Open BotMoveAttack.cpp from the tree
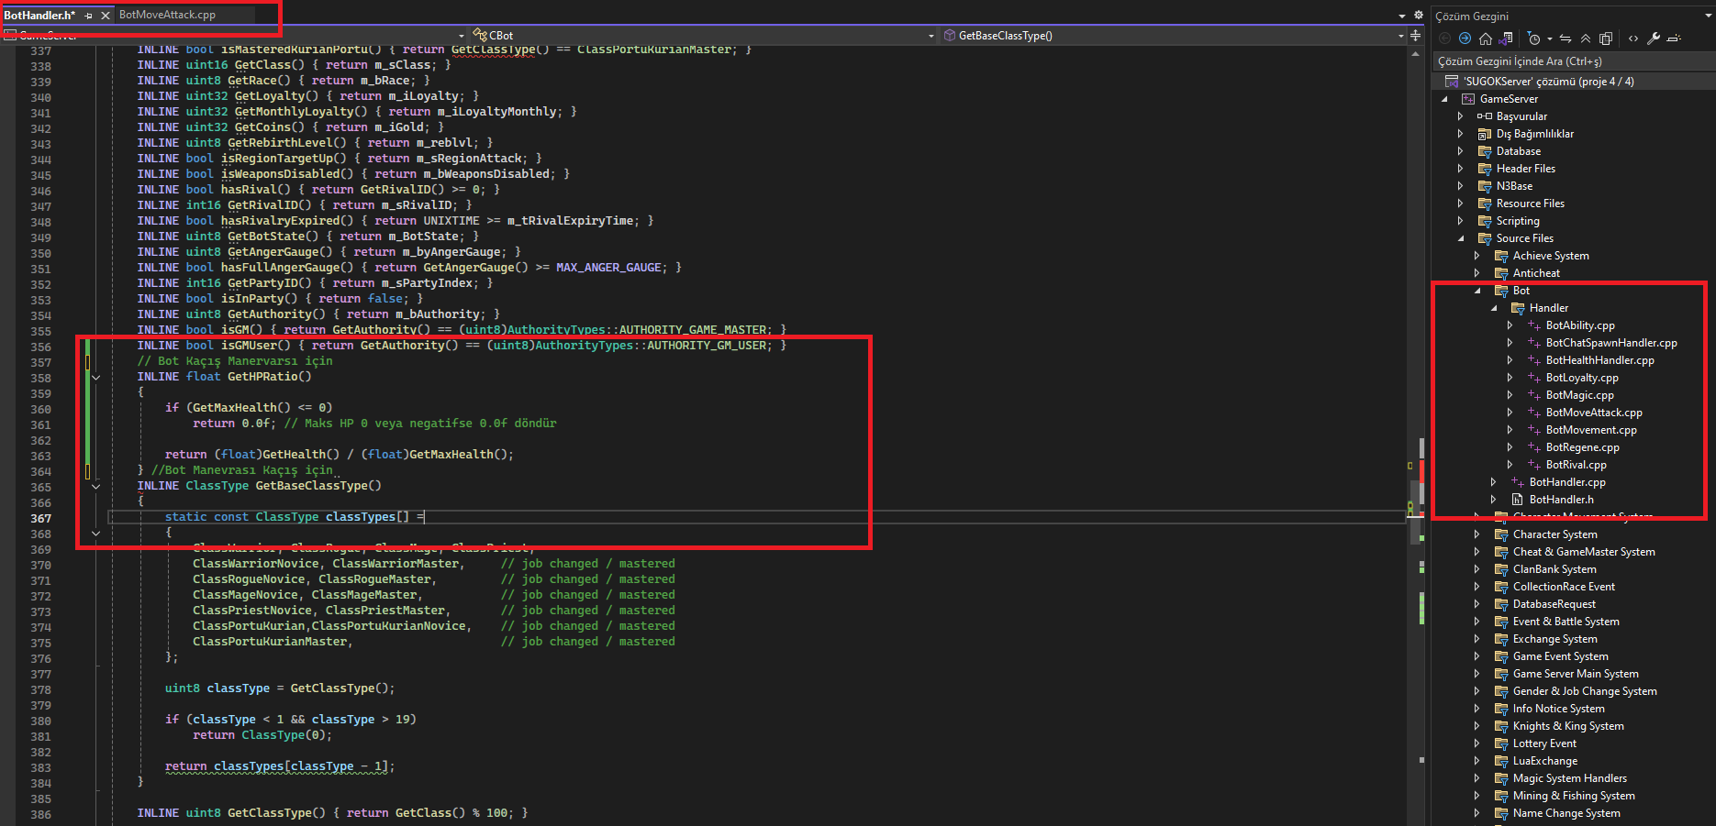 (x=1594, y=413)
